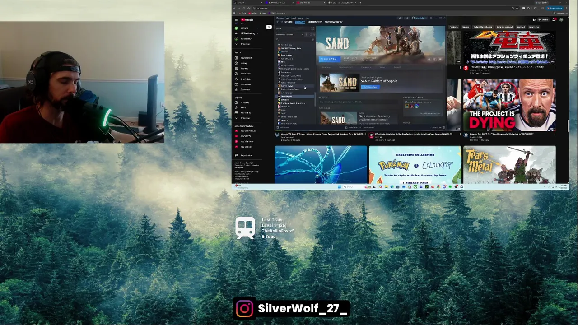Switch to Steam COMMUNITY tab
The image size is (578, 325).
click(x=315, y=22)
